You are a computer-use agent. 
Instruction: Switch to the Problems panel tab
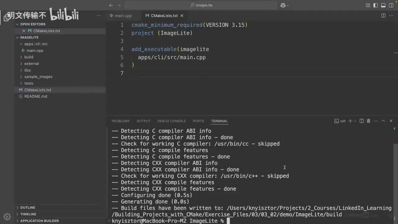click(x=120, y=121)
